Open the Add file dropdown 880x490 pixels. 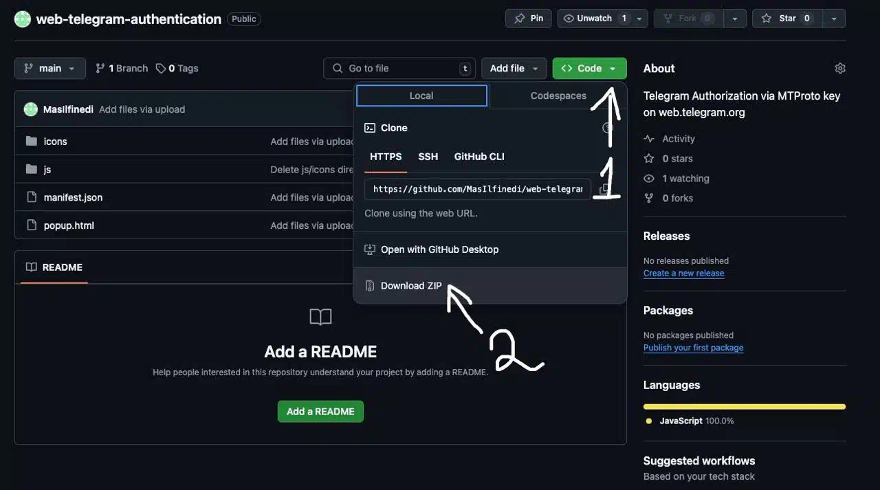point(514,68)
